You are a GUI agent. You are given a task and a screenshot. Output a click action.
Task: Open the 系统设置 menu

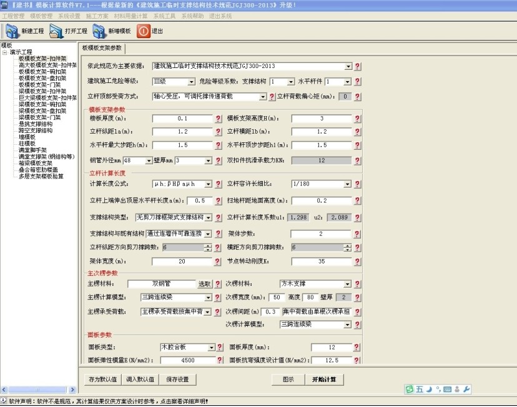pos(69,16)
